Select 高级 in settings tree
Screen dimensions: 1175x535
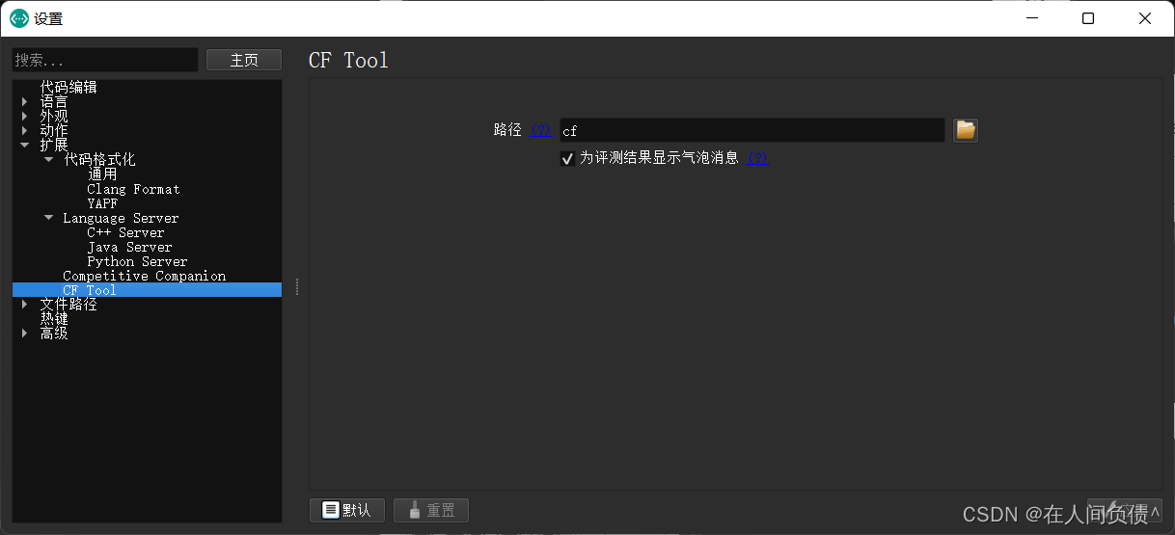coord(54,334)
